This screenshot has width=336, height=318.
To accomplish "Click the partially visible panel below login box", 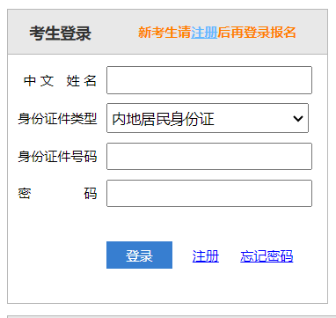I will (167, 316).
